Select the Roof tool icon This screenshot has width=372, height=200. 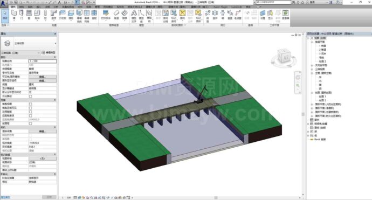tap(53, 15)
